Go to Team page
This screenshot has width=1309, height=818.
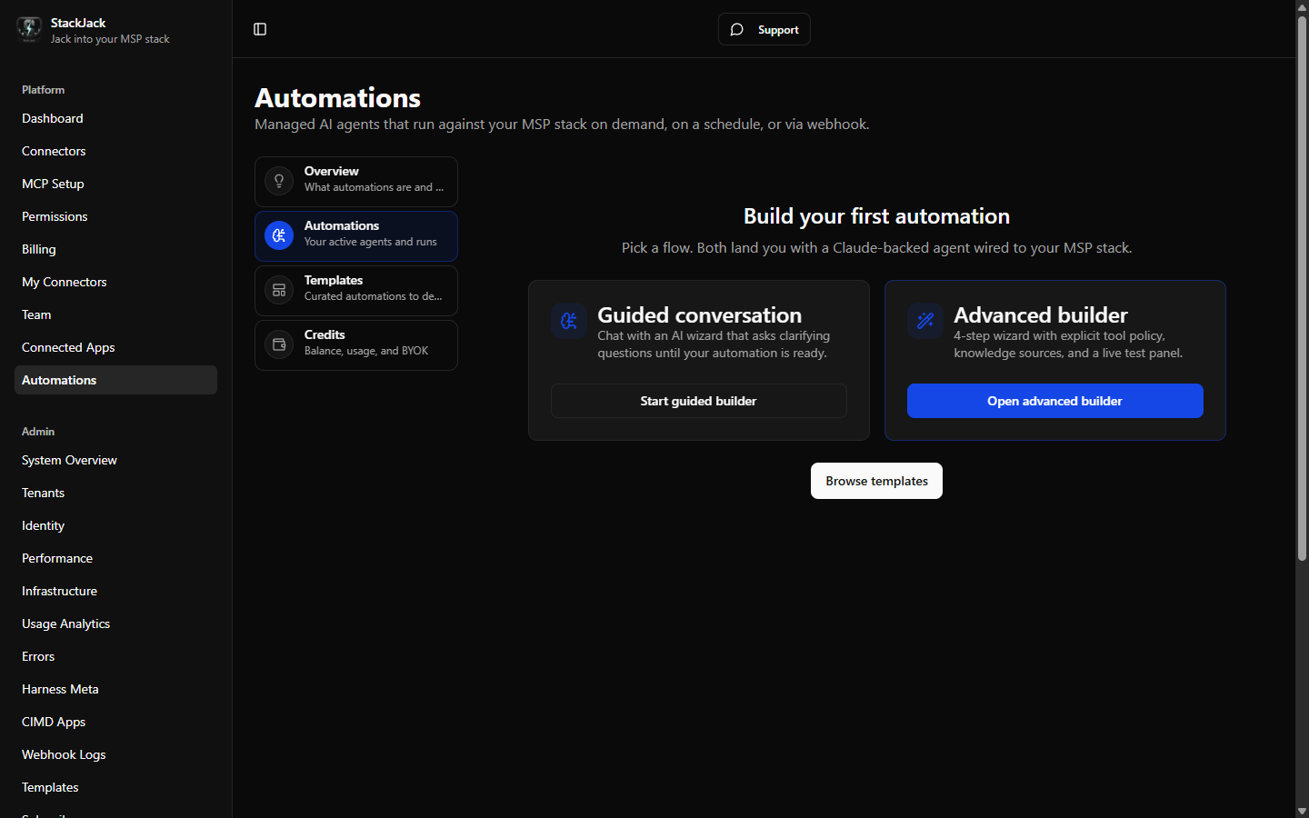[x=115, y=314]
